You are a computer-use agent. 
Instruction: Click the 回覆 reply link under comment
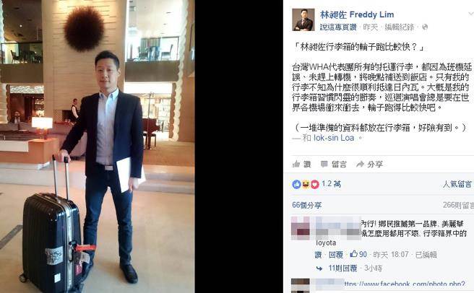[x=336, y=255]
